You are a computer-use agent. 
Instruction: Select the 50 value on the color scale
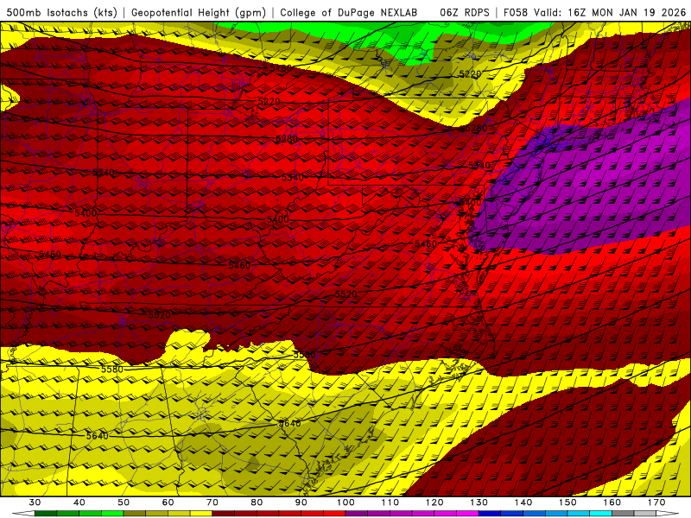(x=124, y=502)
